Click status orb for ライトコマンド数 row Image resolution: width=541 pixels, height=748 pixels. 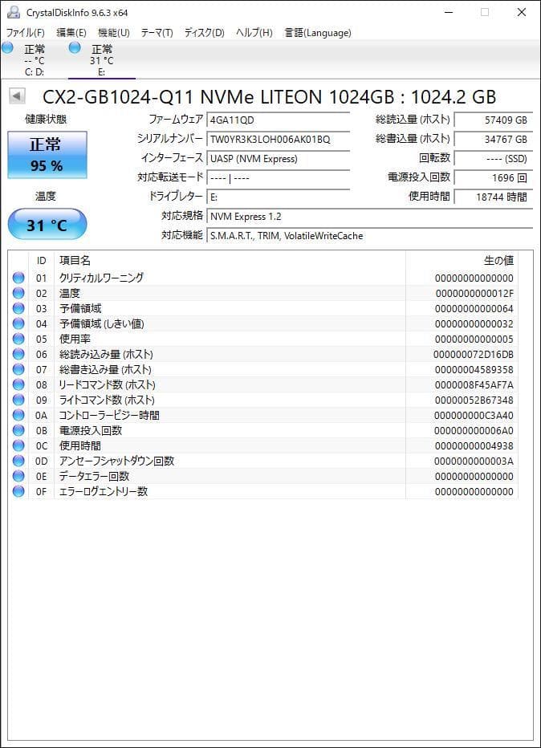pyautogui.click(x=18, y=400)
